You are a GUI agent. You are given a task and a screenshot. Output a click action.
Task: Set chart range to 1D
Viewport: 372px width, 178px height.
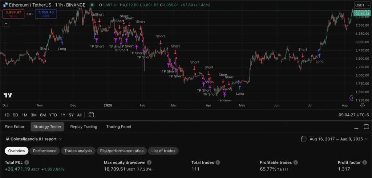[x=7, y=115]
